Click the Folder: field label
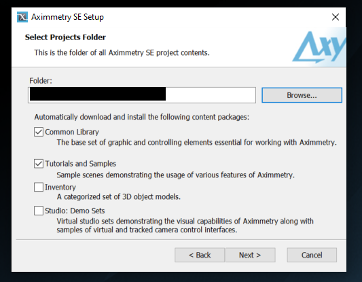 (41, 81)
